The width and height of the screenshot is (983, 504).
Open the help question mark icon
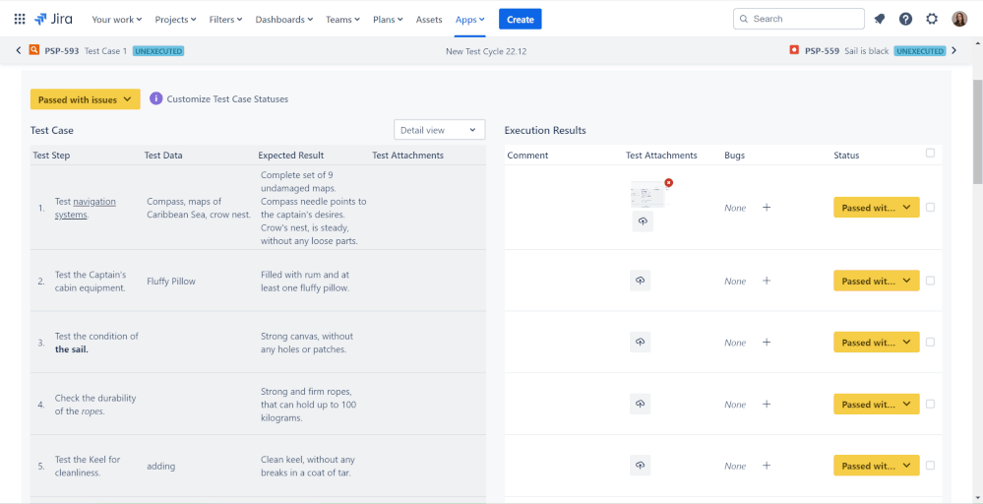click(x=905, y=19)
